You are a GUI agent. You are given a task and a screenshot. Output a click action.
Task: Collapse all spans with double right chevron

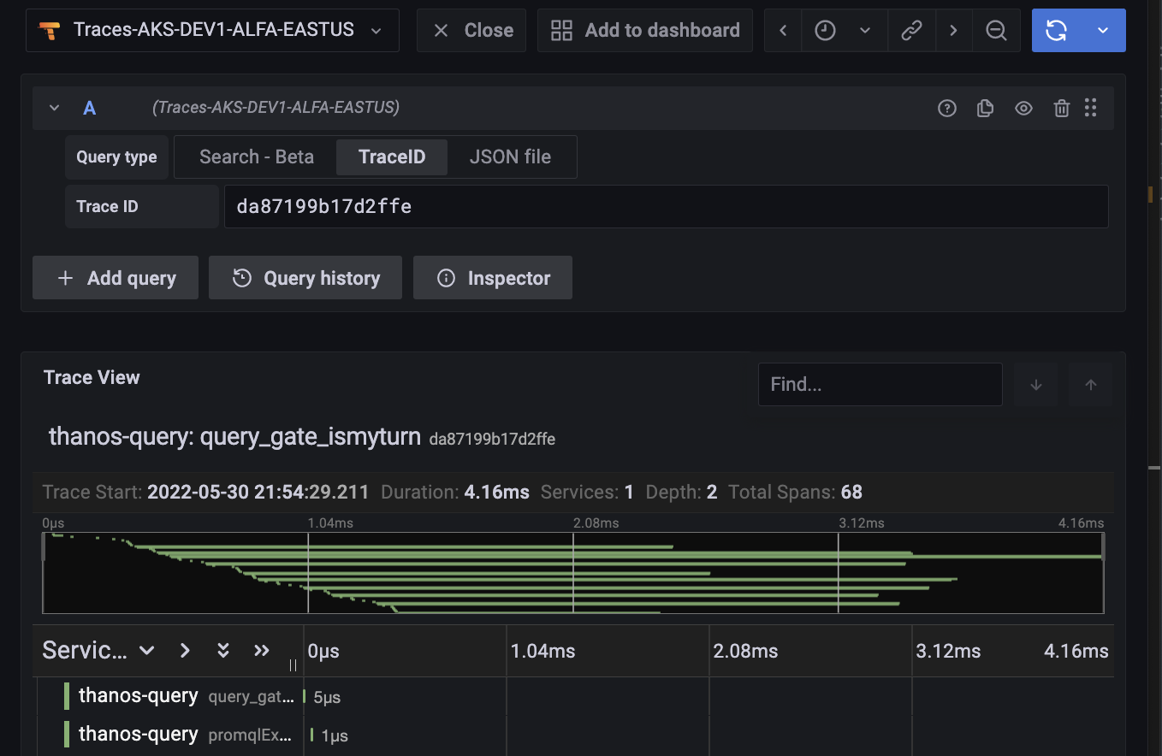(262, 651)
